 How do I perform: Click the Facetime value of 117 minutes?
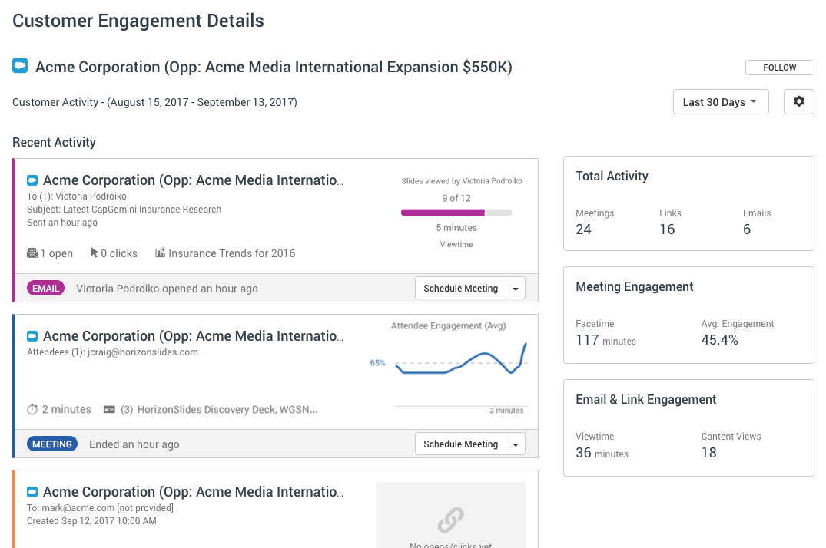605,340
